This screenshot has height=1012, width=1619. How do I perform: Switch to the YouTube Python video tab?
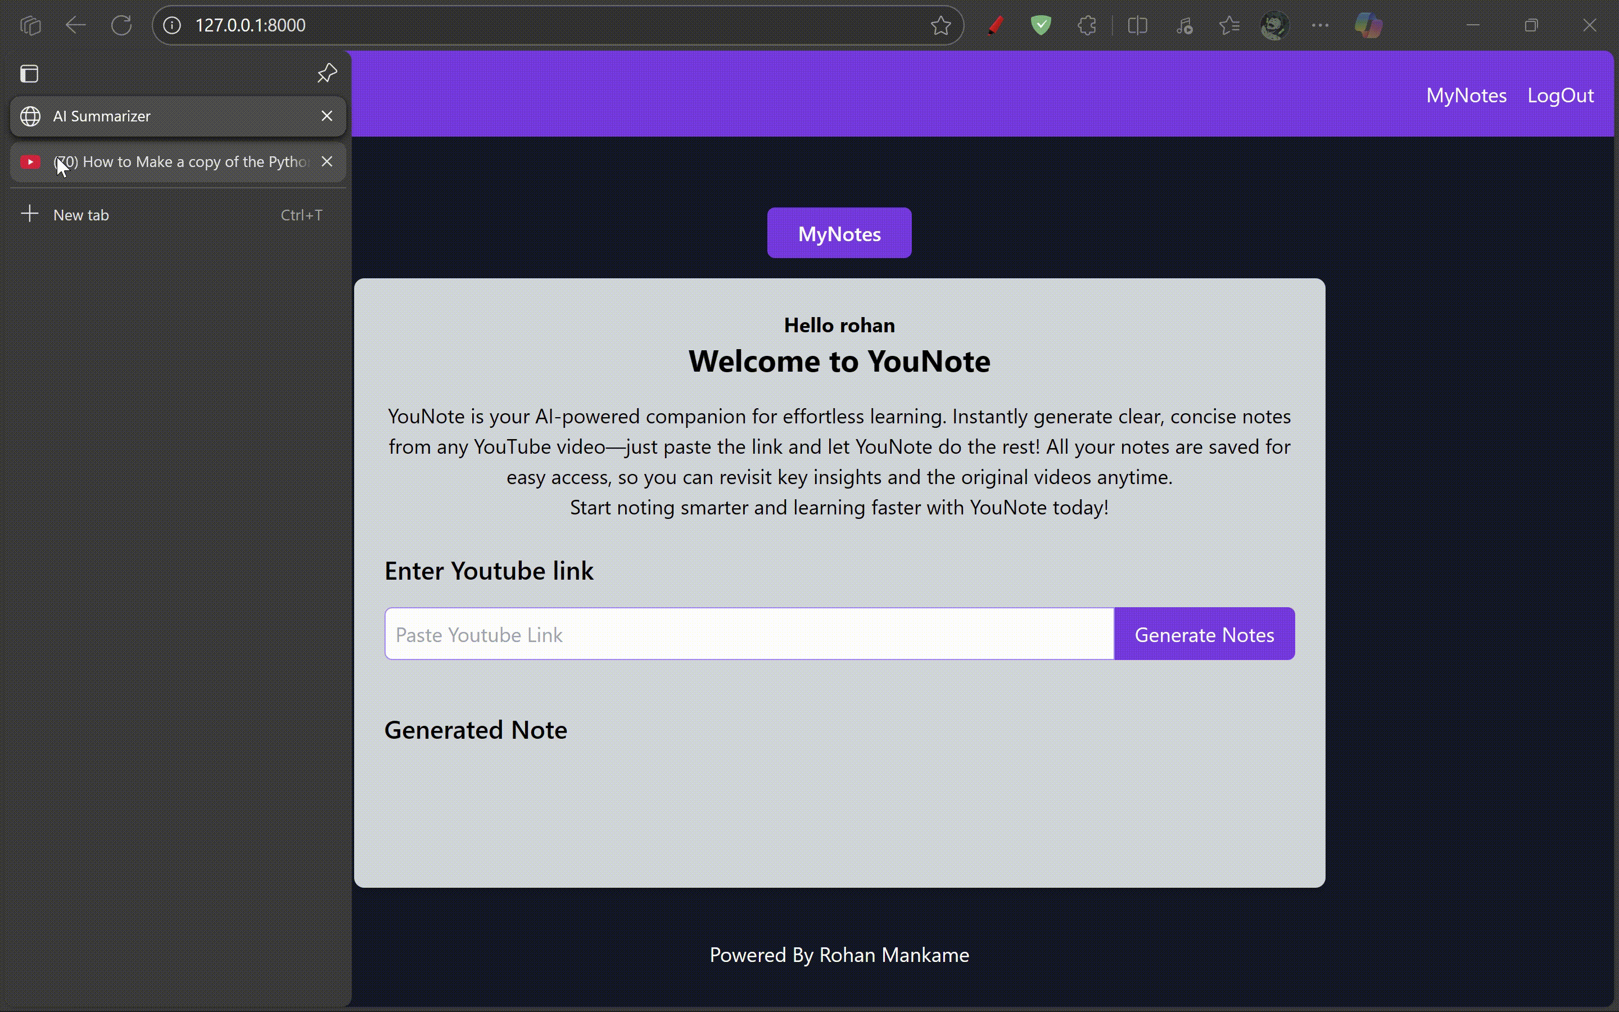(x=180, y=162)
